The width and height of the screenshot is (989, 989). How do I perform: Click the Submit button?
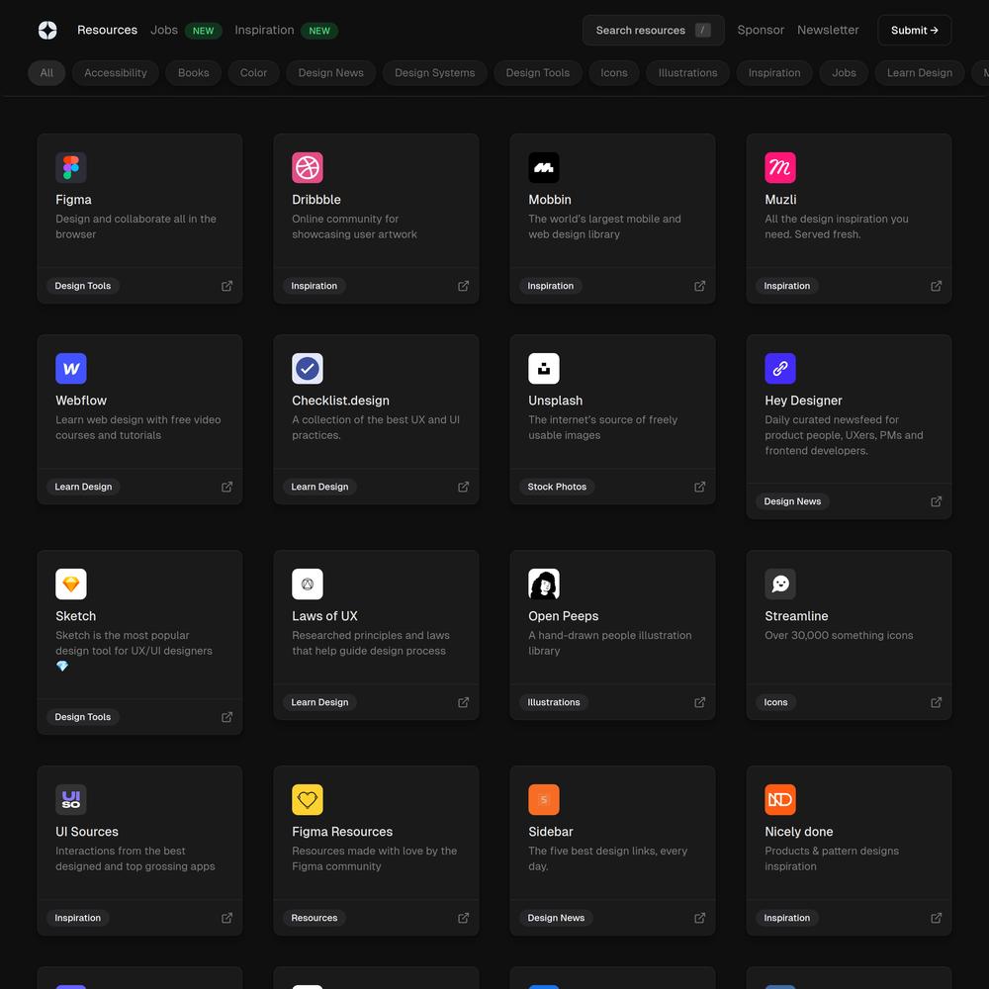(x=915, y=31)
